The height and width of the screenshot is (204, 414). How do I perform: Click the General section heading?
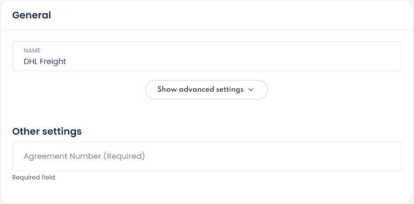coord(32,15)
